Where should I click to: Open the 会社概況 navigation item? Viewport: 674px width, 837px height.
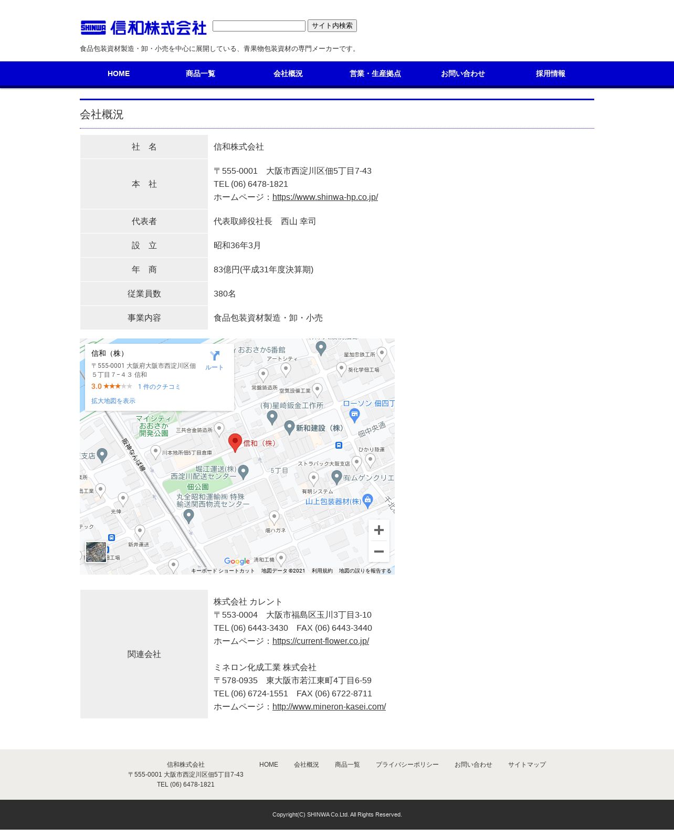pos(288,73)
